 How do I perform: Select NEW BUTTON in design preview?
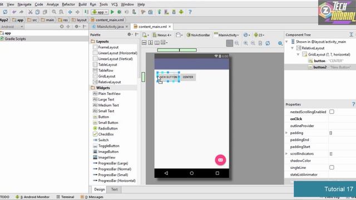(168, 77)
